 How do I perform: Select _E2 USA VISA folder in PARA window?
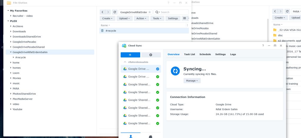tap(287, 30)
